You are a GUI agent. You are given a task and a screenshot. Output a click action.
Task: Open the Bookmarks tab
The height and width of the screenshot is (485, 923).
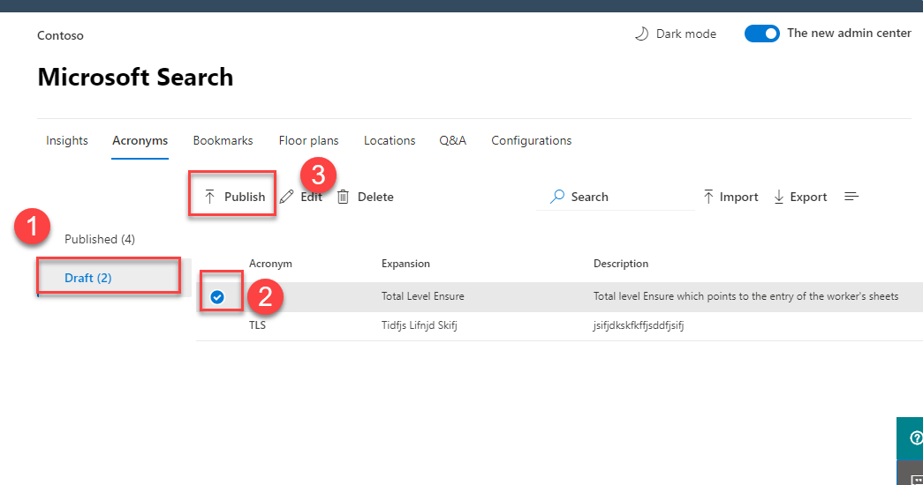click(223, 140)
